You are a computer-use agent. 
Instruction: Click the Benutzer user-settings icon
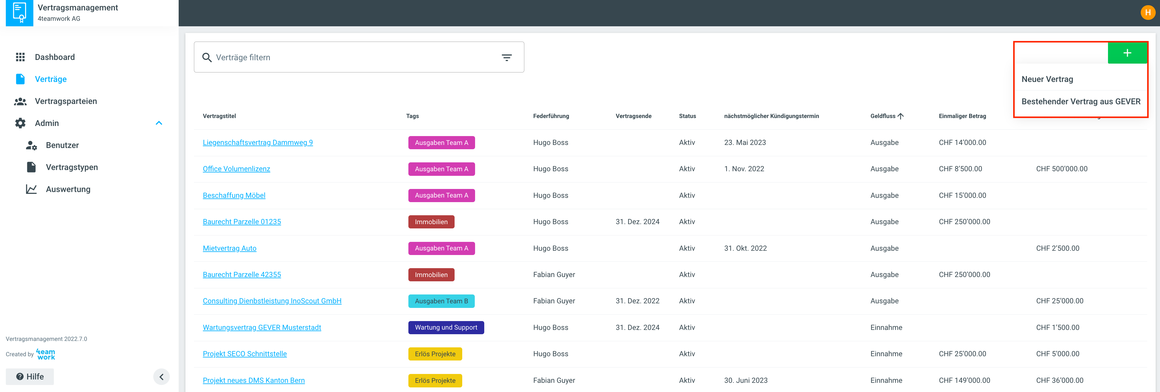(x=31, y=145)
